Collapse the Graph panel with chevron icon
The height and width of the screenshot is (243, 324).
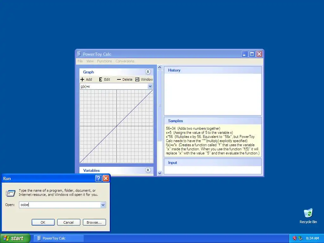[x=148, y=72]
